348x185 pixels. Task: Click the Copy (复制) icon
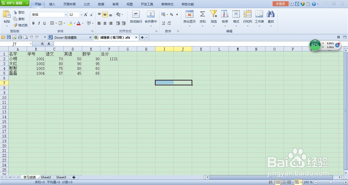[x=15, y=19]
